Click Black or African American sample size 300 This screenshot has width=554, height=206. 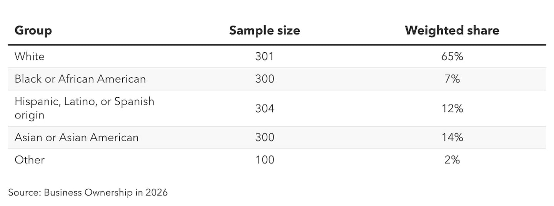click(265, 79)
